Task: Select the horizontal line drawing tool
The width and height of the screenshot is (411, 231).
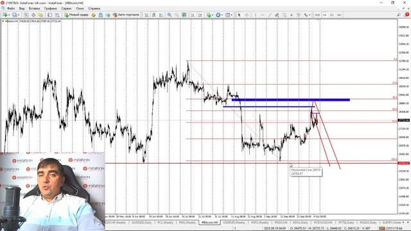Action: click(x=263, y=15)
